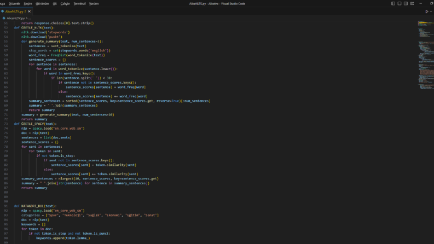Open the Yardım menu
The height and width of the screenshot is (244, 434).
[94, 4]
